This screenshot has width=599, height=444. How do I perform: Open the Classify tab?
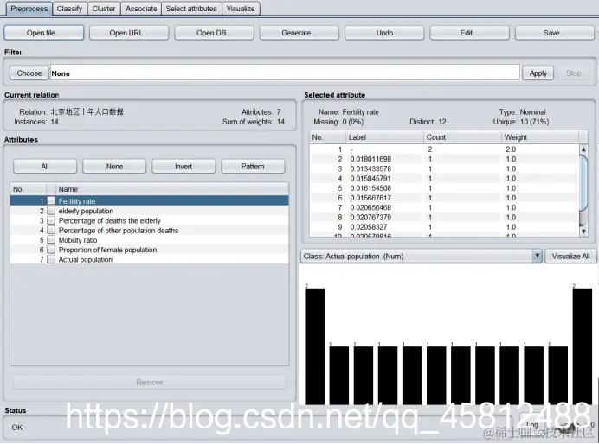[69, 9]
